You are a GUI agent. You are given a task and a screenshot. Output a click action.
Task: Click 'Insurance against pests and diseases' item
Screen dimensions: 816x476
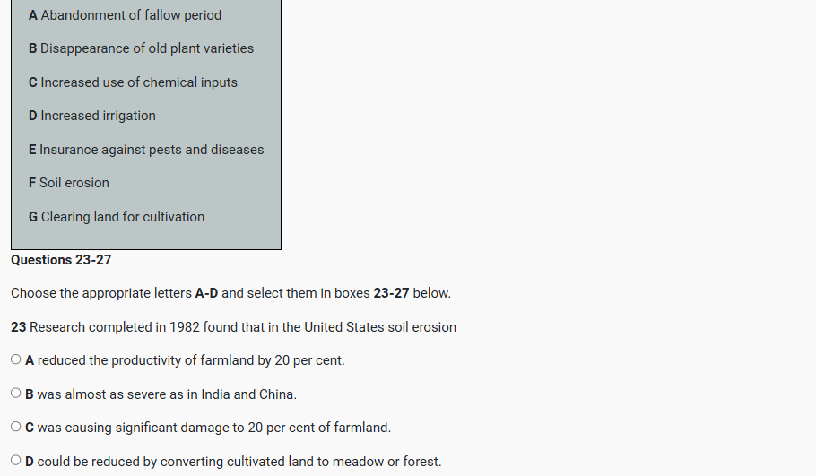click(146, 150)
